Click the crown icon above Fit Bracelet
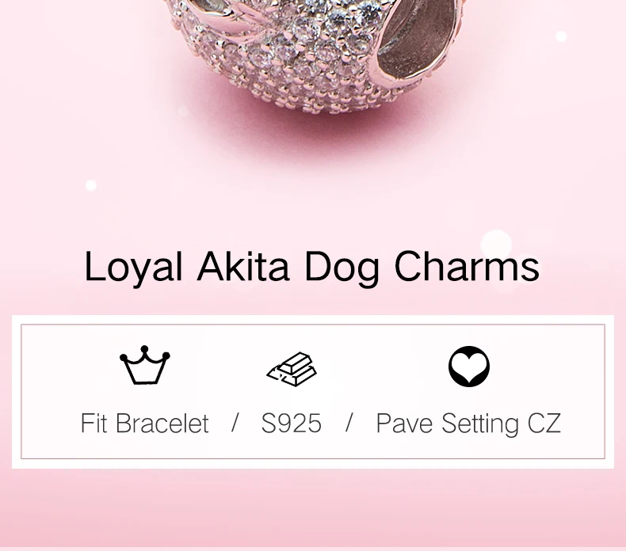Viewport: 626px width, 551px height. click(144, 365)
